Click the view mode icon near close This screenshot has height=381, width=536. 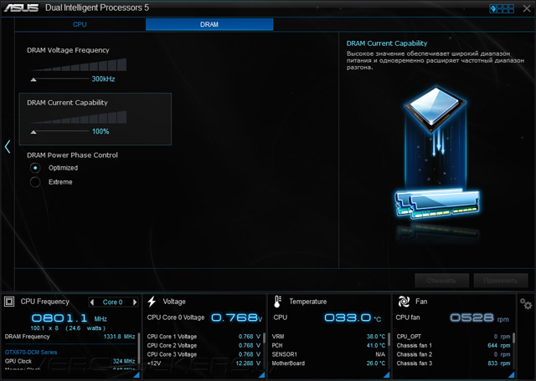click(x=502, y=8)
